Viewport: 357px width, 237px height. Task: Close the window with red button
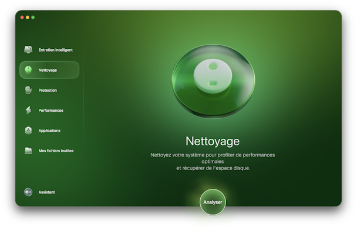point(22,17)
